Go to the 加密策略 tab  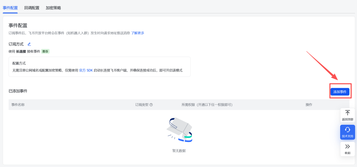pyautogui.click(x=53, y=8)
